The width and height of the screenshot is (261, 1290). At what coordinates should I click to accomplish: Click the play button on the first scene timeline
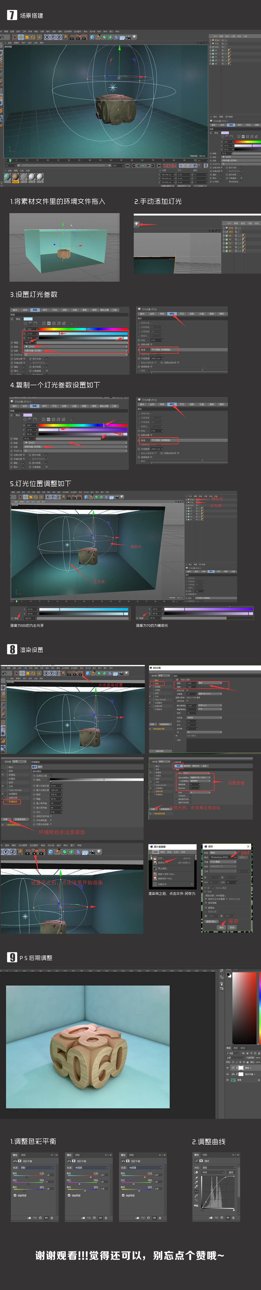point(142,165)
